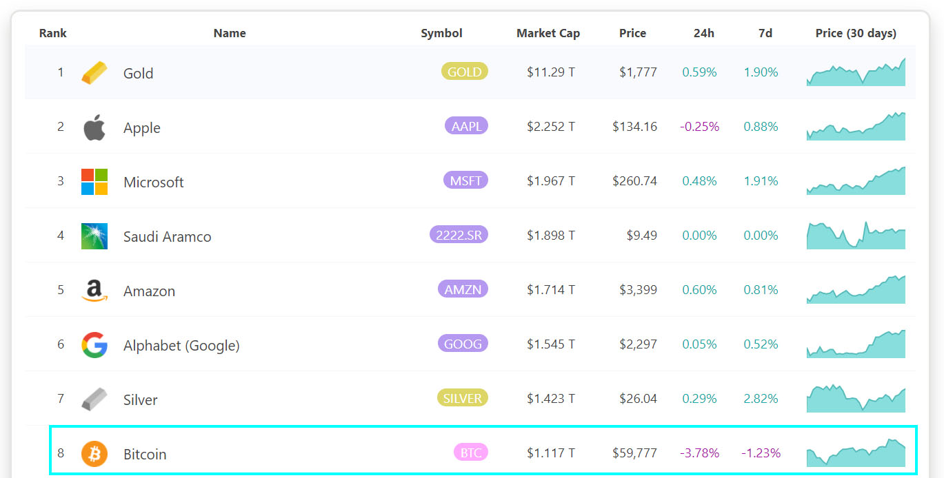Click the orange Bitcoin logo
Screen dimensions: 944x478
coord(94,454)
